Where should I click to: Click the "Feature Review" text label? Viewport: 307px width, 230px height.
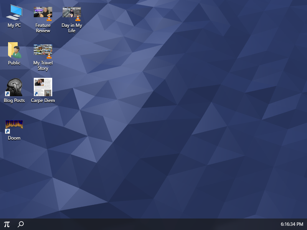[43, 28]
